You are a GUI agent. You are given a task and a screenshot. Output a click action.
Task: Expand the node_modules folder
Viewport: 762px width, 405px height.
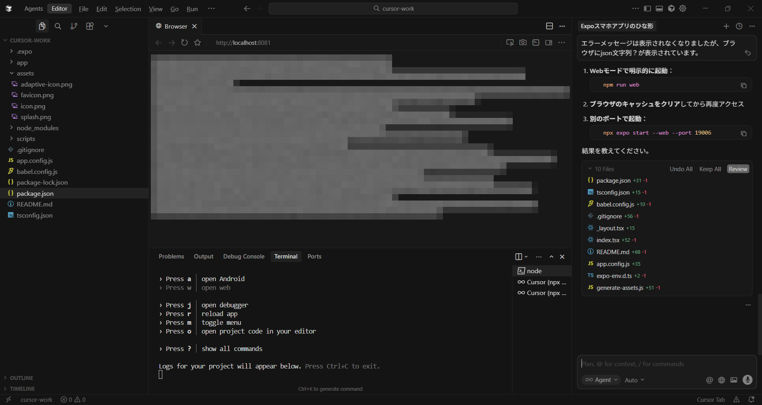[37, 128]
